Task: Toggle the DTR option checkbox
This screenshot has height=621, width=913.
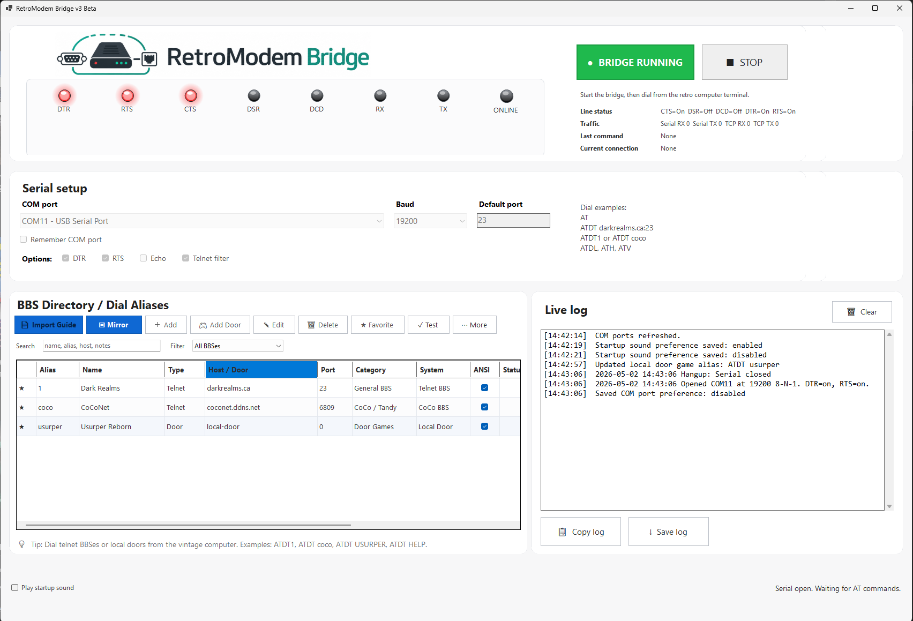Action: coord(66,258)
